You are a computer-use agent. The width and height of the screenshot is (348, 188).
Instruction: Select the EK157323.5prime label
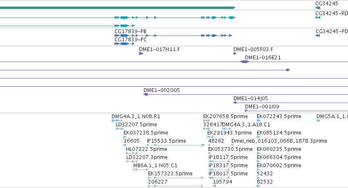click(x=170, y=174)
